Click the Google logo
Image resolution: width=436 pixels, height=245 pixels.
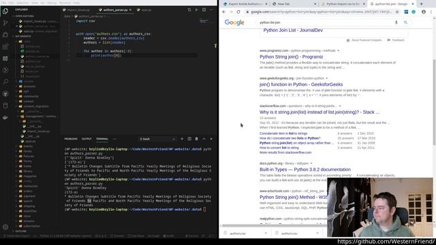pos(234,22)
